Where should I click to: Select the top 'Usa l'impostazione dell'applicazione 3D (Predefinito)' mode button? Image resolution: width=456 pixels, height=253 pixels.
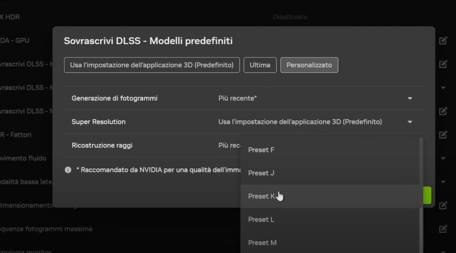[x=152, y=65]
